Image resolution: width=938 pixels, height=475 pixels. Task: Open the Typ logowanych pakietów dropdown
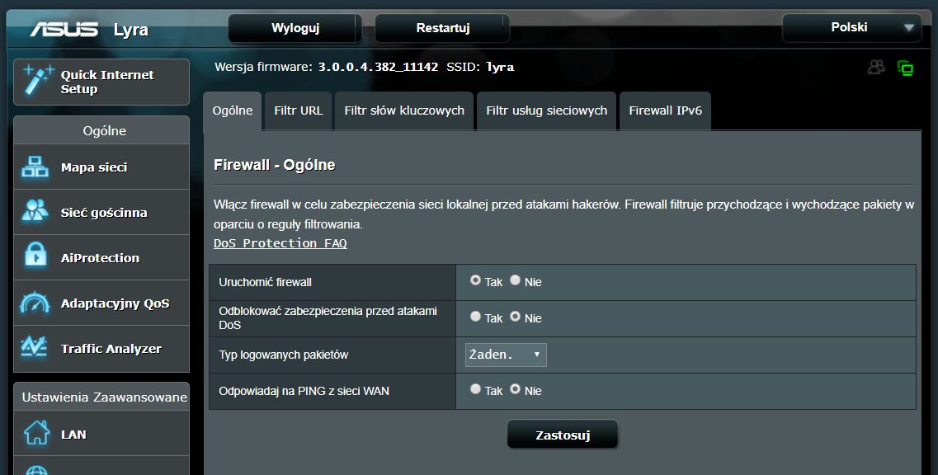pos(506,355)
